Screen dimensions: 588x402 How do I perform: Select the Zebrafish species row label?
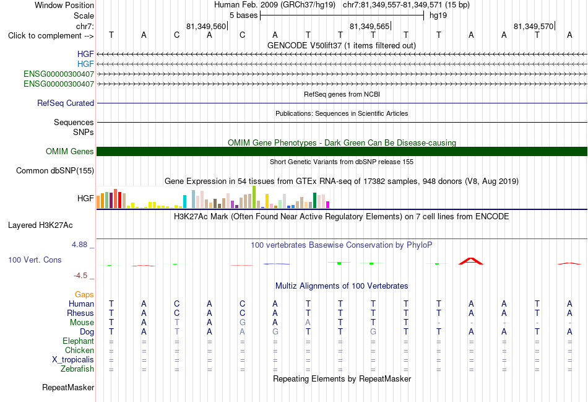[x=77, y=369]
